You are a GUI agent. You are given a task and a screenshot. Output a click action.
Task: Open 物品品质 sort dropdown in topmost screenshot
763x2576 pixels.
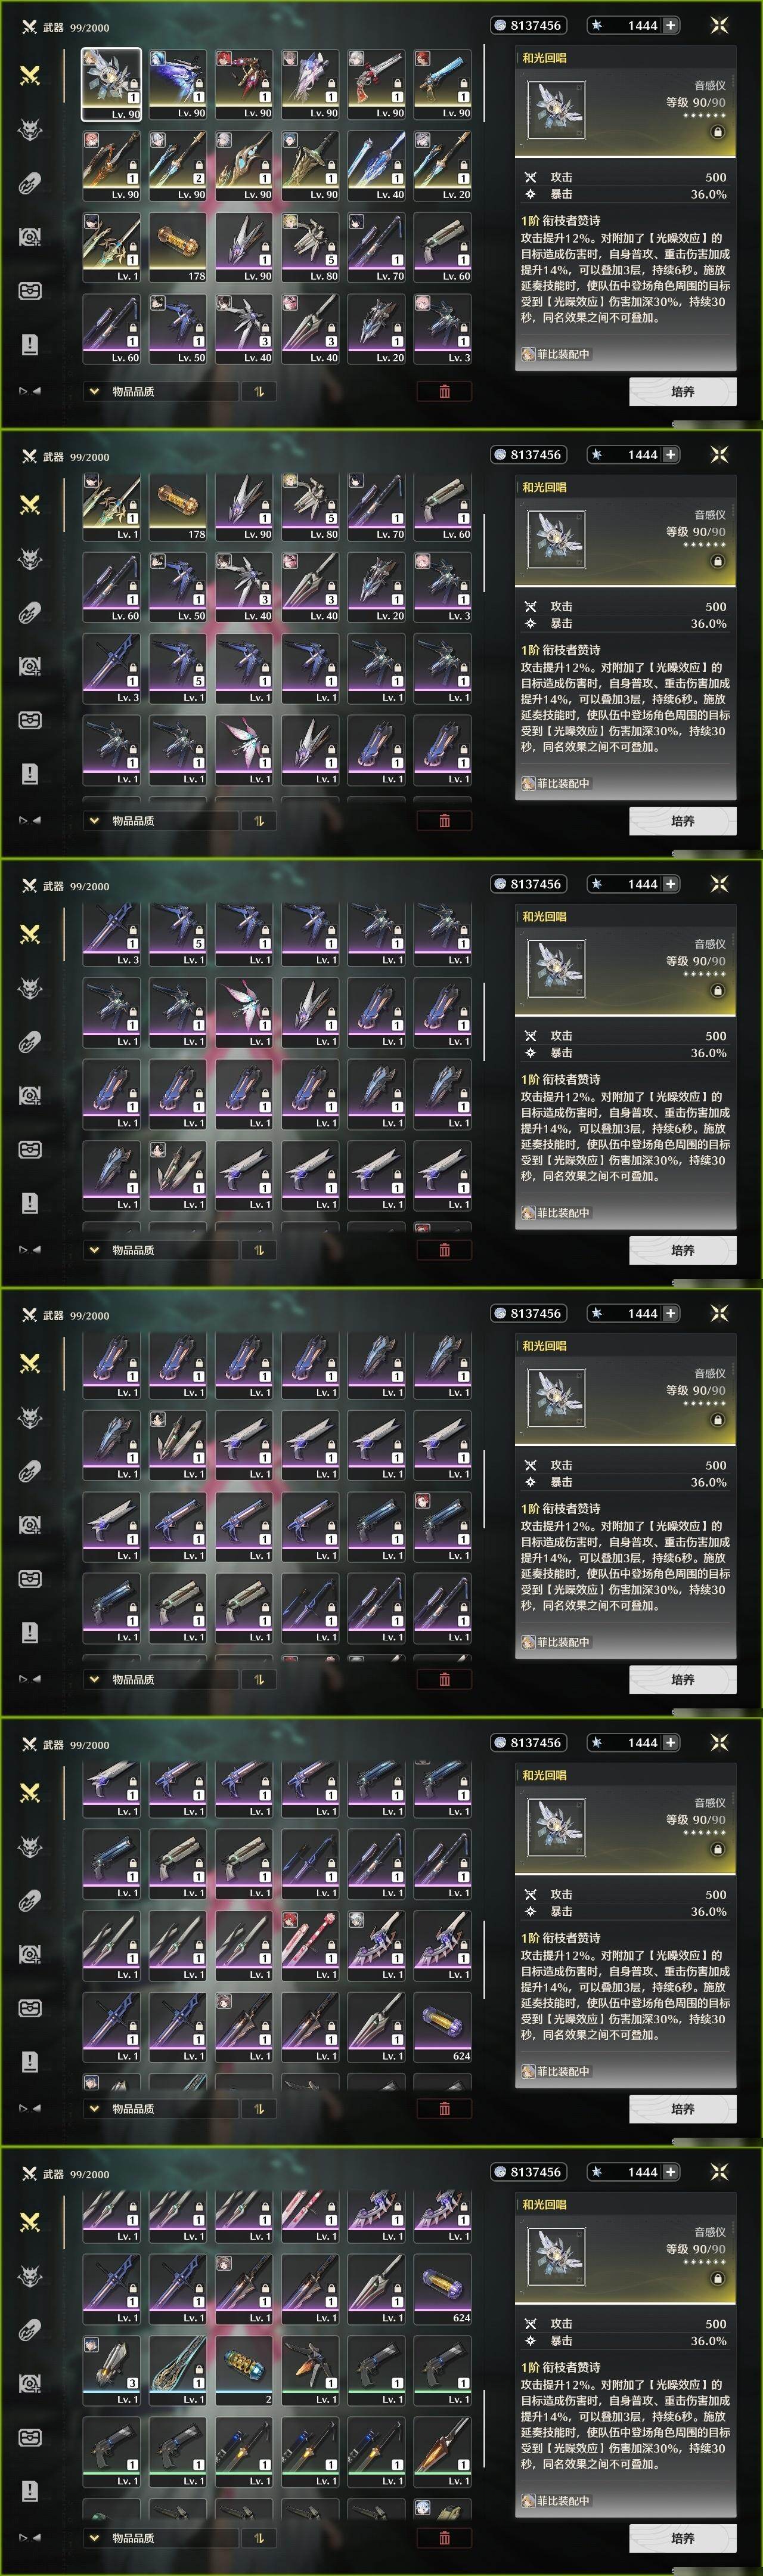point(160,391)
